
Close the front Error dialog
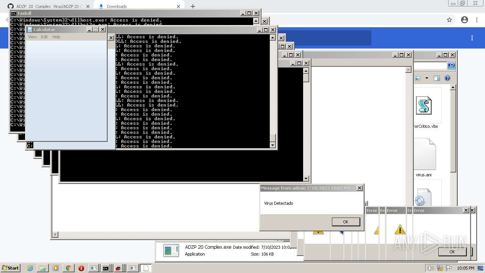pos(466,210)
